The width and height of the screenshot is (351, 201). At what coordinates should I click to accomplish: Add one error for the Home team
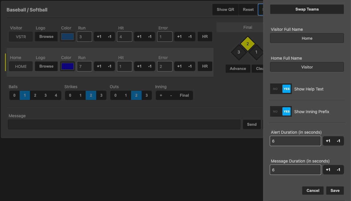point(179,66)
